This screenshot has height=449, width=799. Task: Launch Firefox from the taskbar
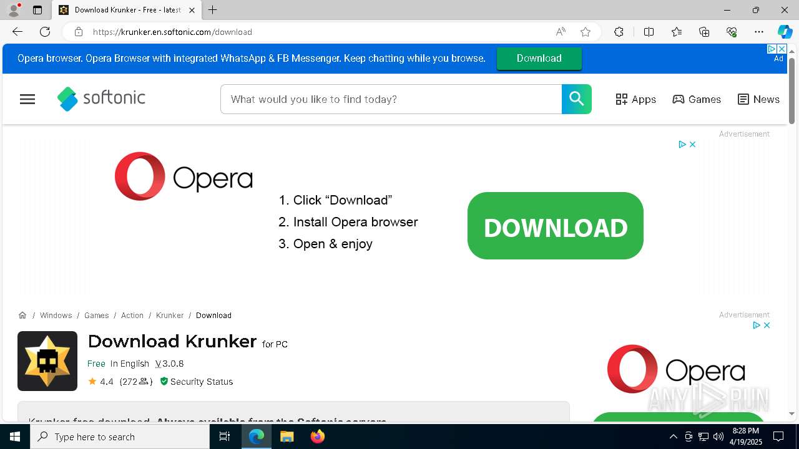[x=317, y=437]
